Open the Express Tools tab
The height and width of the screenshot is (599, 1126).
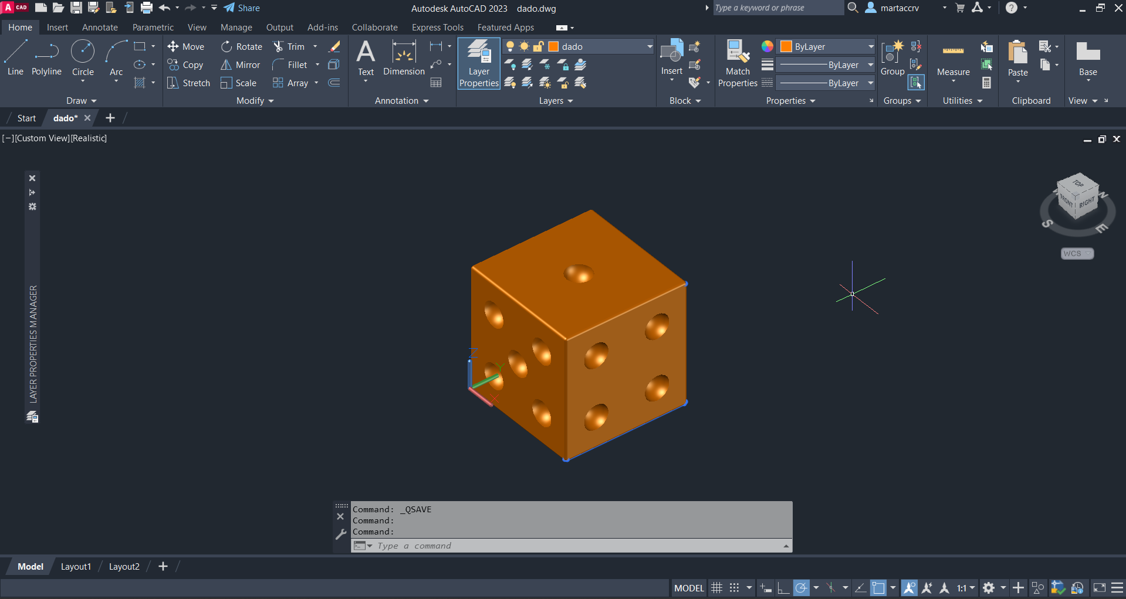click(x=438, y=27)
